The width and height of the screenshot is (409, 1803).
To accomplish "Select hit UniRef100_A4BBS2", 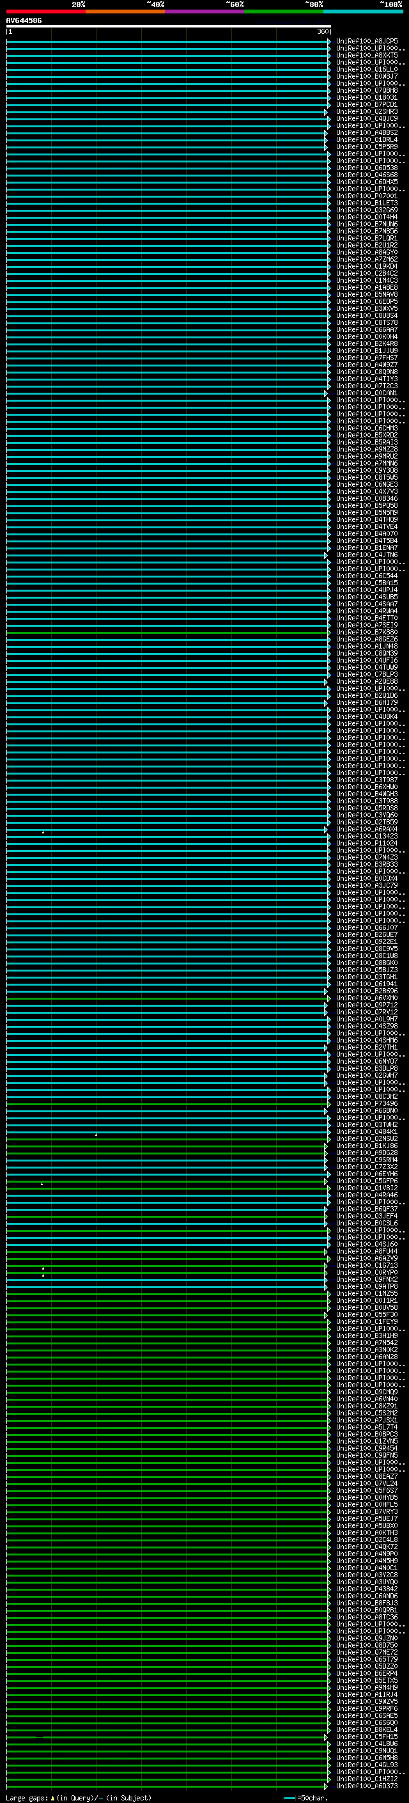I will click(367, 133).
